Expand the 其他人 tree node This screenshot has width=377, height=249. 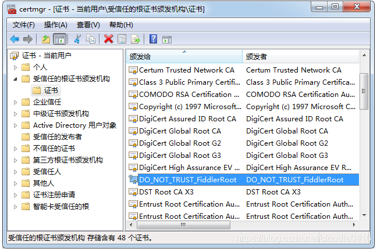point(15,183)
